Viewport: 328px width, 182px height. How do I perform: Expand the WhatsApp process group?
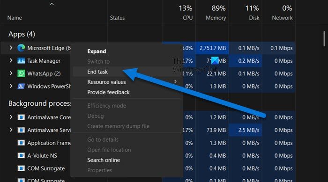coord(11,73)
